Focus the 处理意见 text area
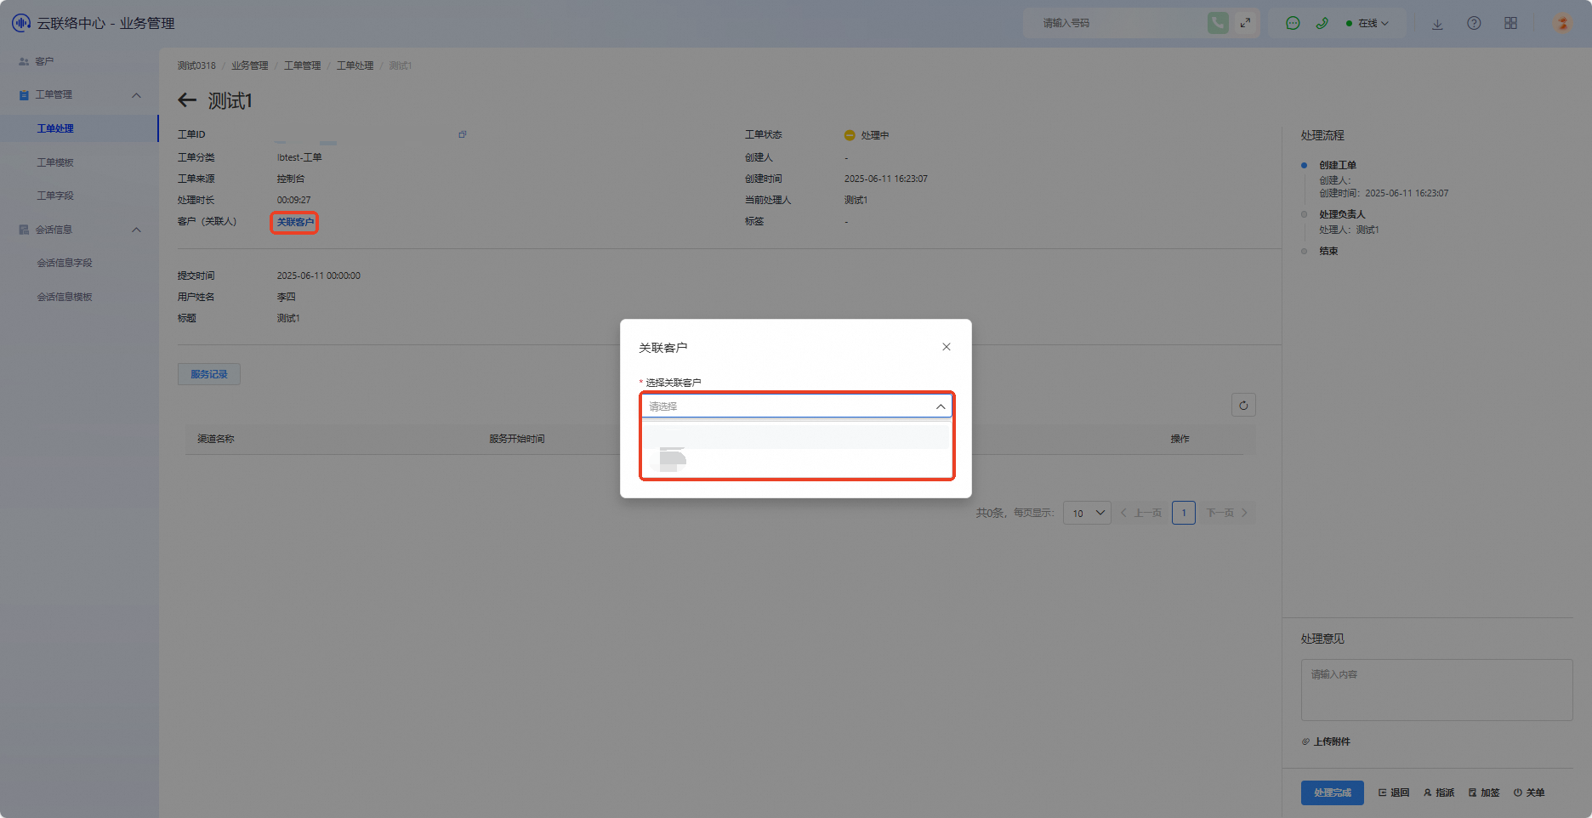 coord(1437,690)
